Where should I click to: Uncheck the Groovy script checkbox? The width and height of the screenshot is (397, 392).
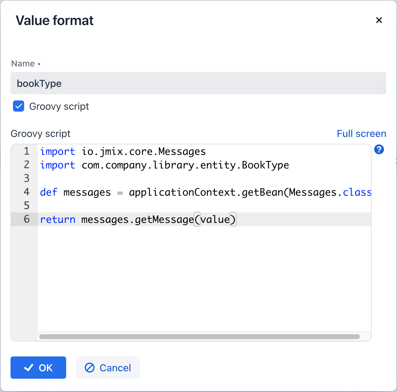click(18, 106)
